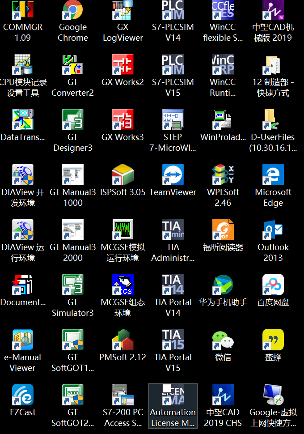Click the WeChat (微信) icon
The height and width of the screenshot is (434, 304).
[223, 340]
